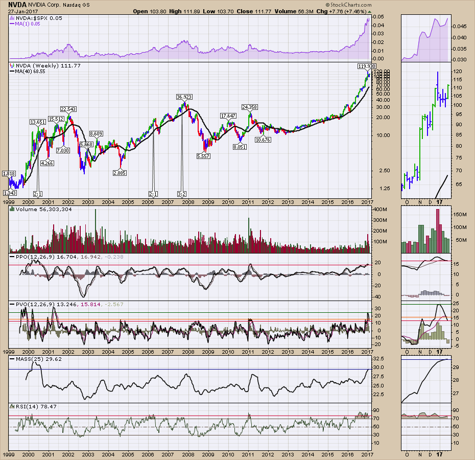475x460 pixels.
Task: Click the Nasdaq GS exchange label
Action: [x=76, y=5]
